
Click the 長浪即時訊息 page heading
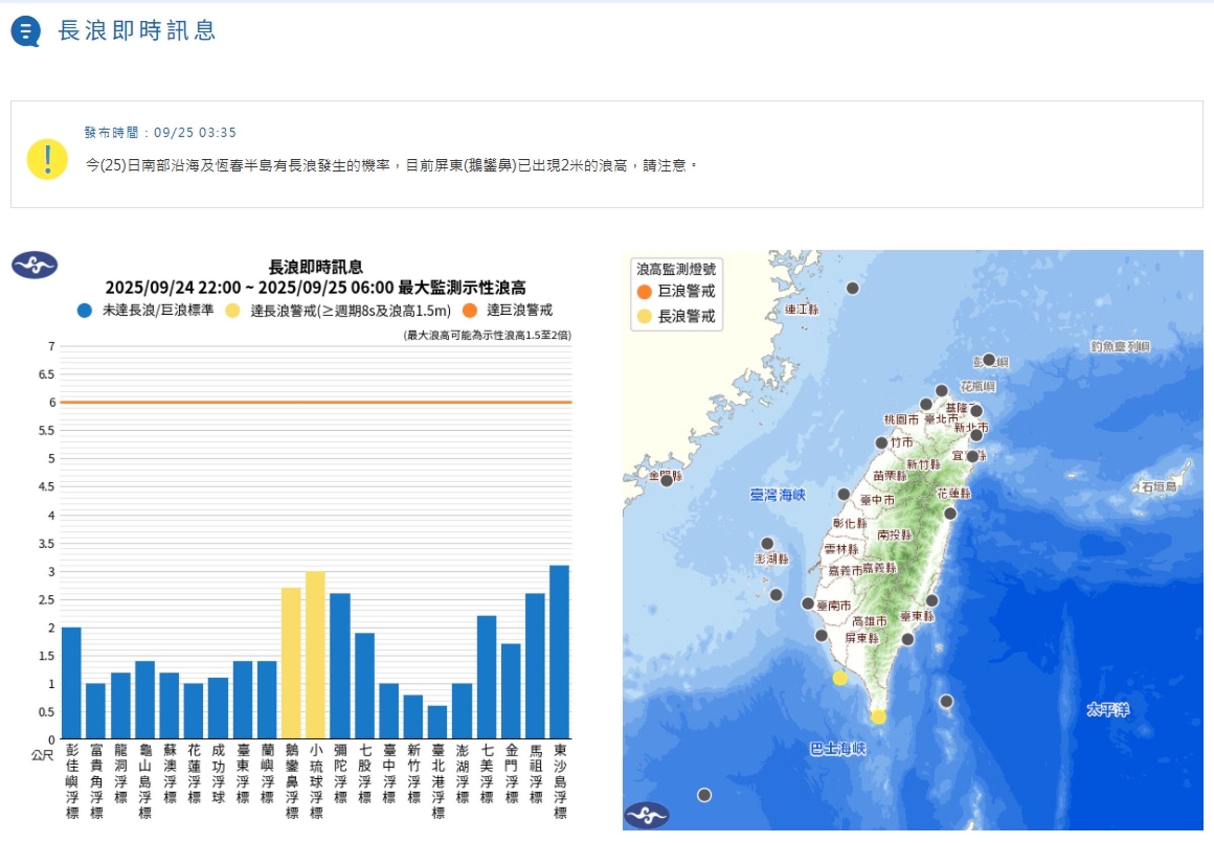point(138,31)
